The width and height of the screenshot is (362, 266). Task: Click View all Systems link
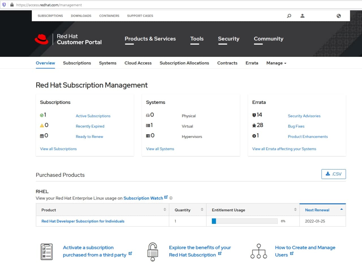(160, 149)
